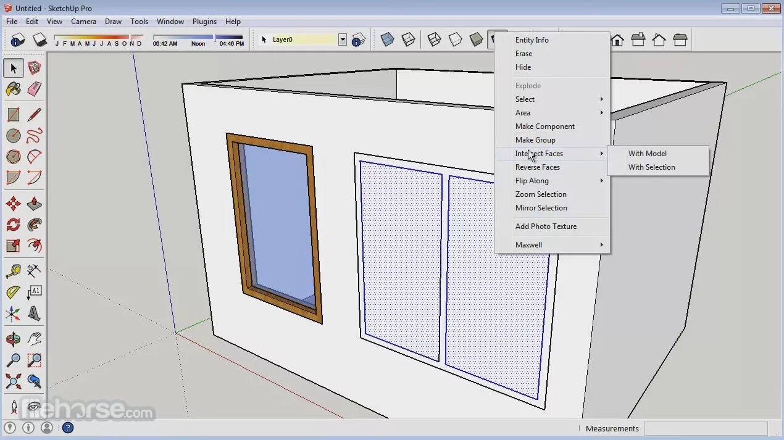
Task: Select the Zoom magnifier tool
Action: [14, 360]
